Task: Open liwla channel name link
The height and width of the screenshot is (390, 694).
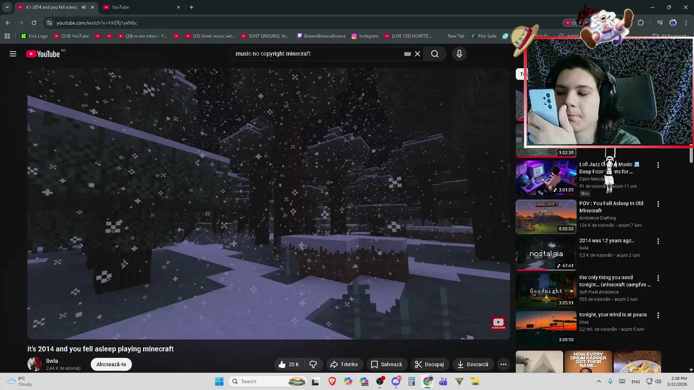Action: [52, 361]
